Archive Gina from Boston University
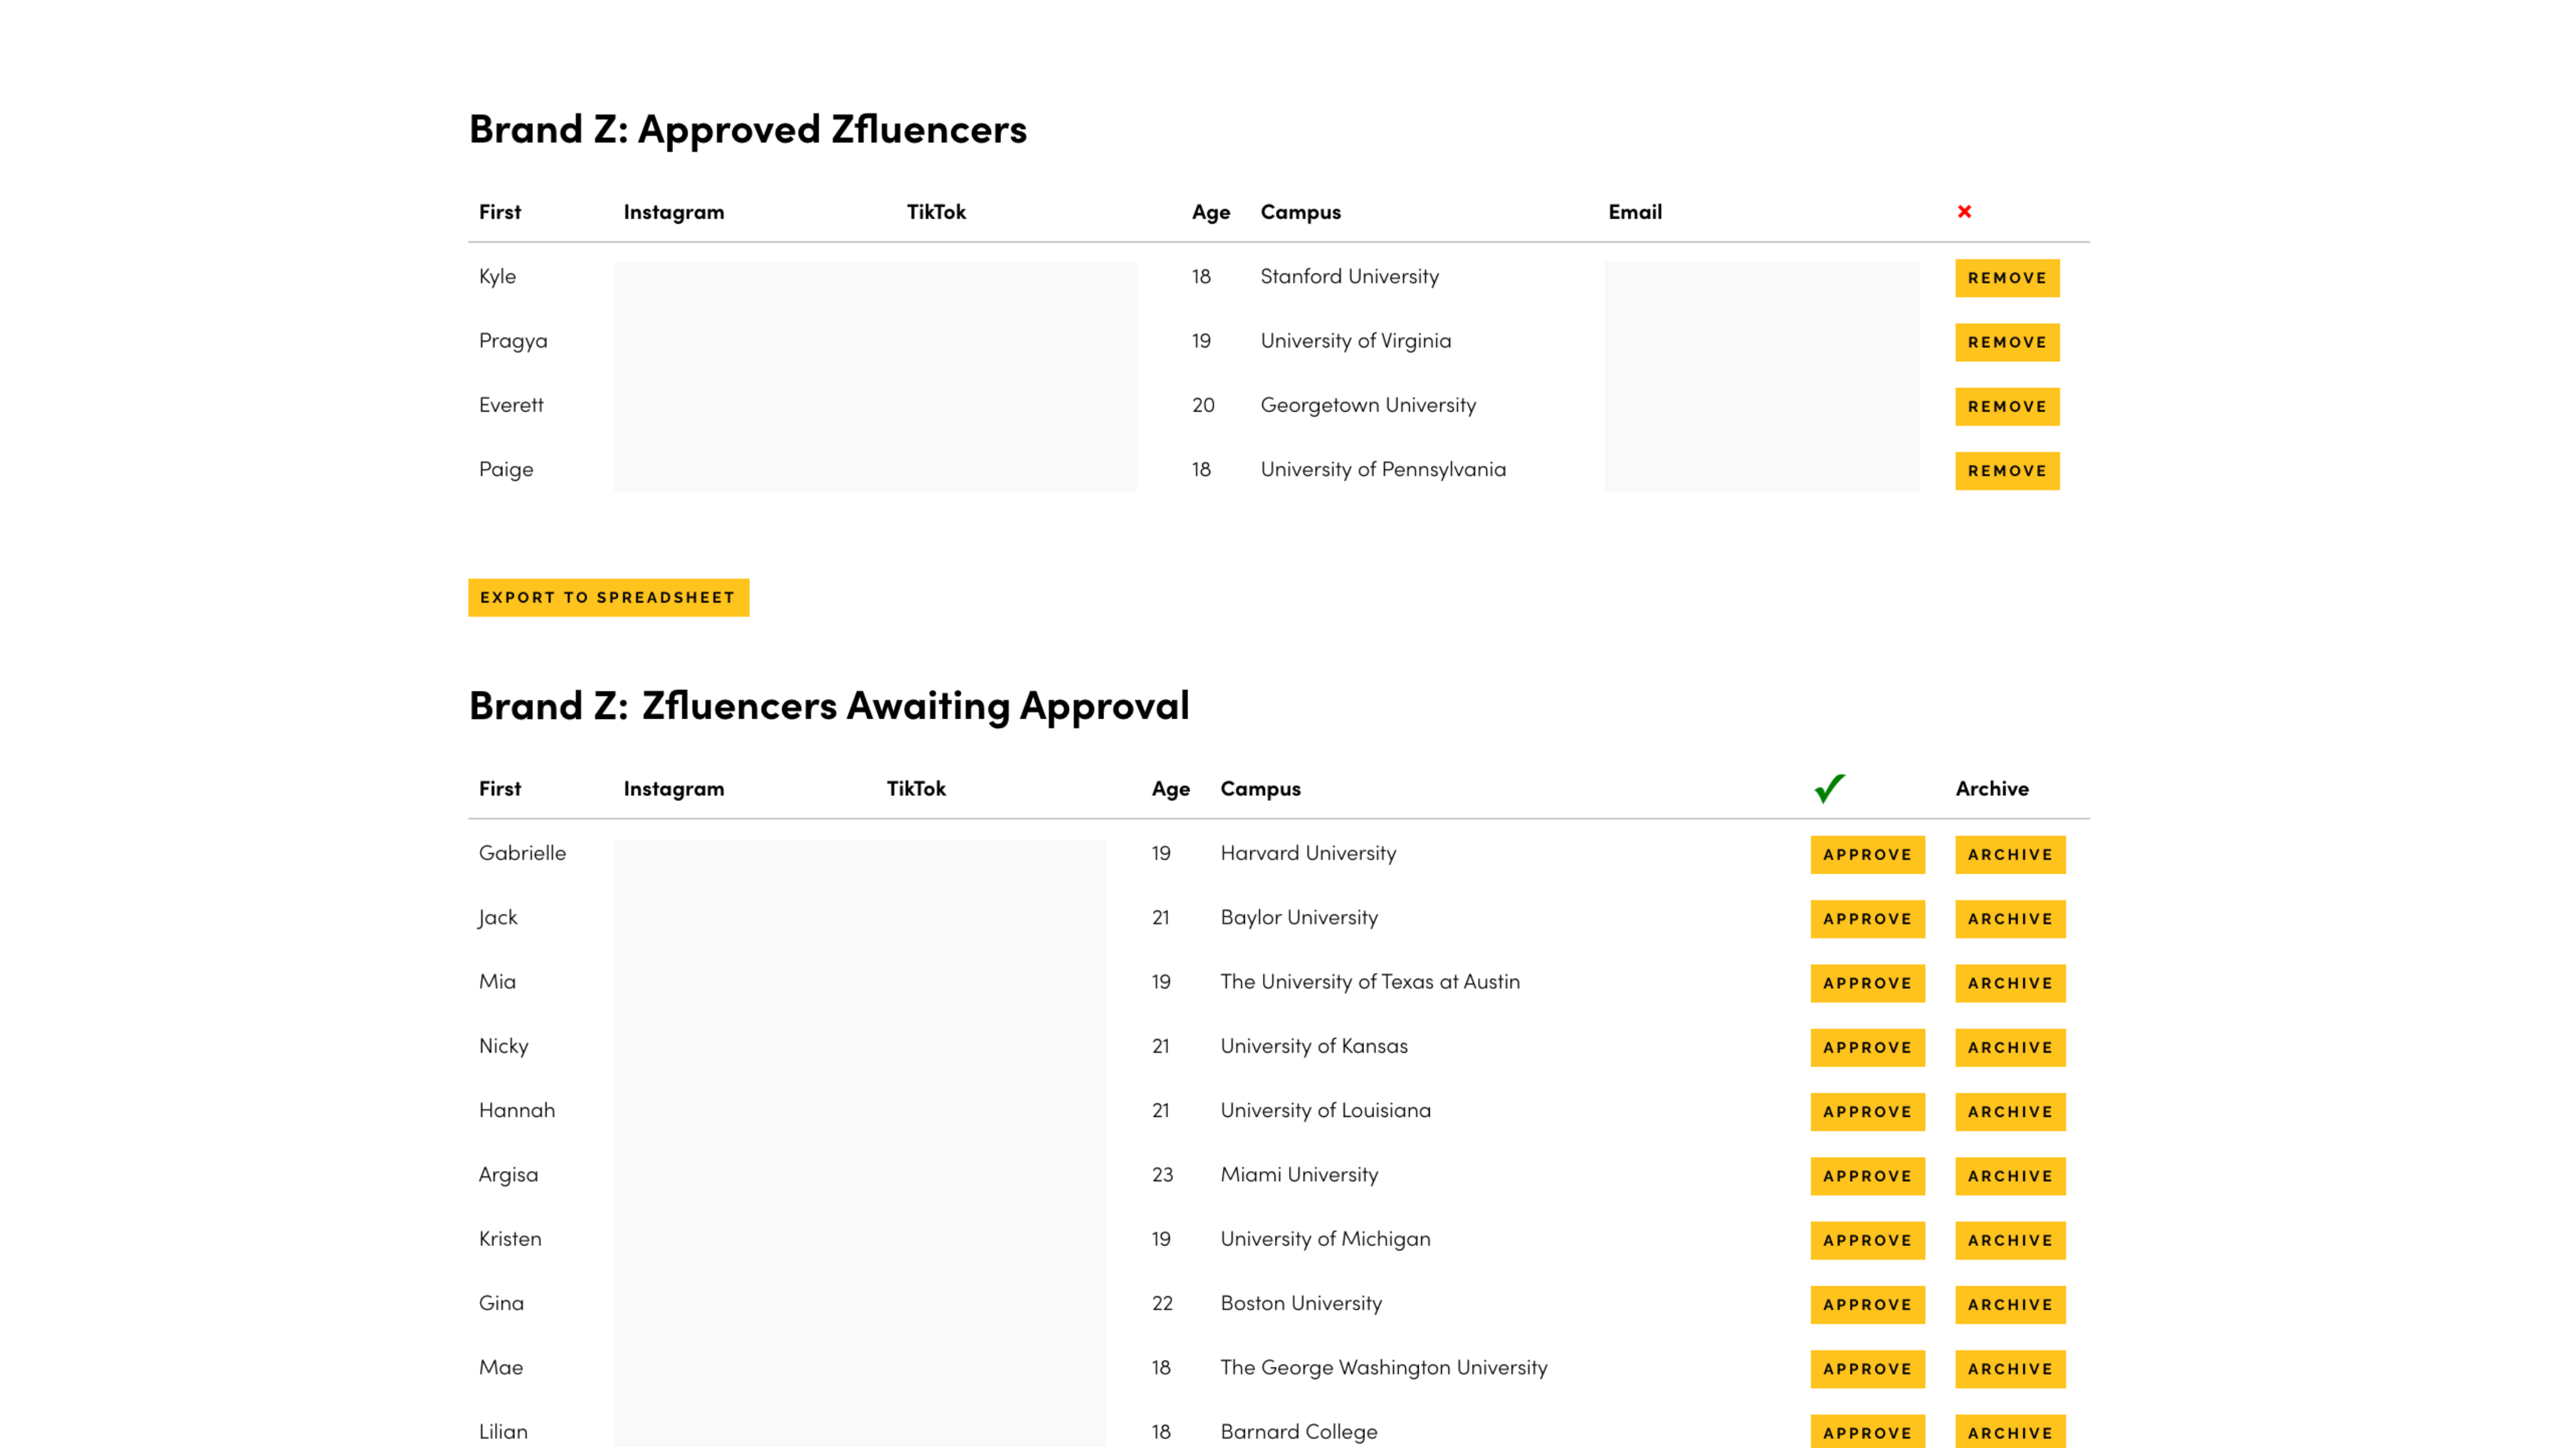 pyautogui.click(x=2010, y=1305)
